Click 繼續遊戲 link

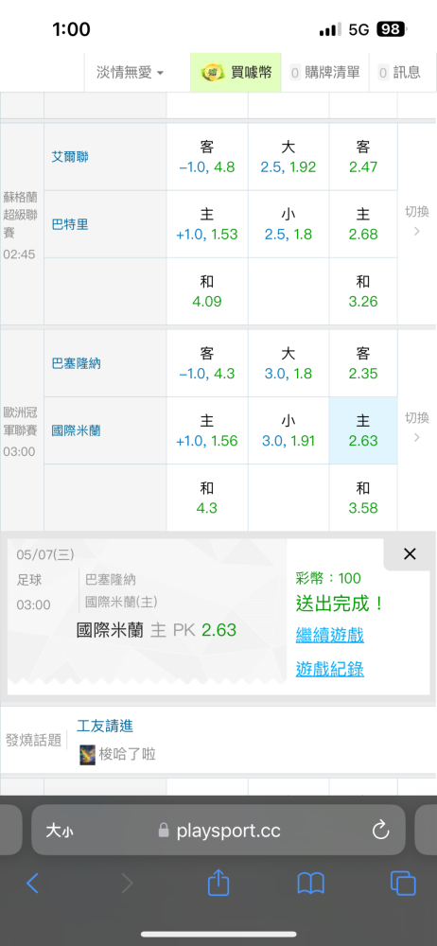329,635
